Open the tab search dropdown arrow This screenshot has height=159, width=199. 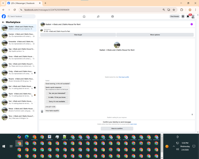3,3
